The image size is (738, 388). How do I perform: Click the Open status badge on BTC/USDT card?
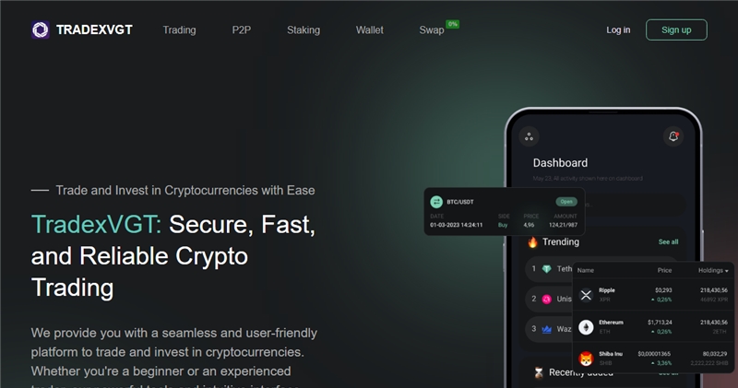pos(566,202)
